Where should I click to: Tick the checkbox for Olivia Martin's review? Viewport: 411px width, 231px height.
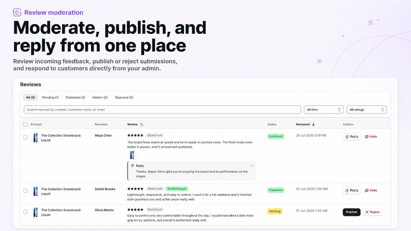[x=25, y=211]
